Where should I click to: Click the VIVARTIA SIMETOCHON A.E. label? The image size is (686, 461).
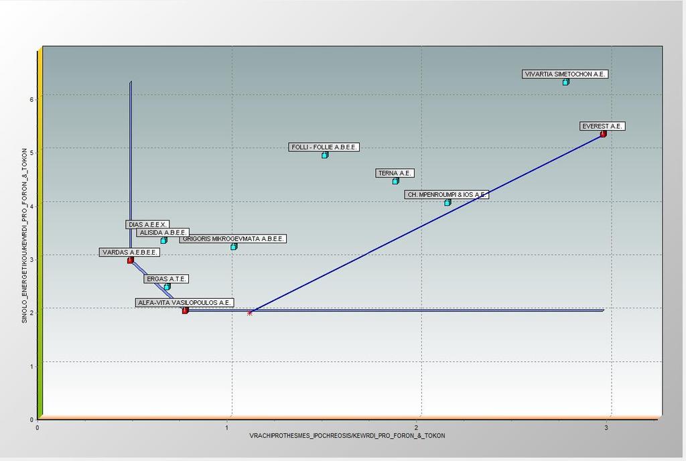pos(565,74)
